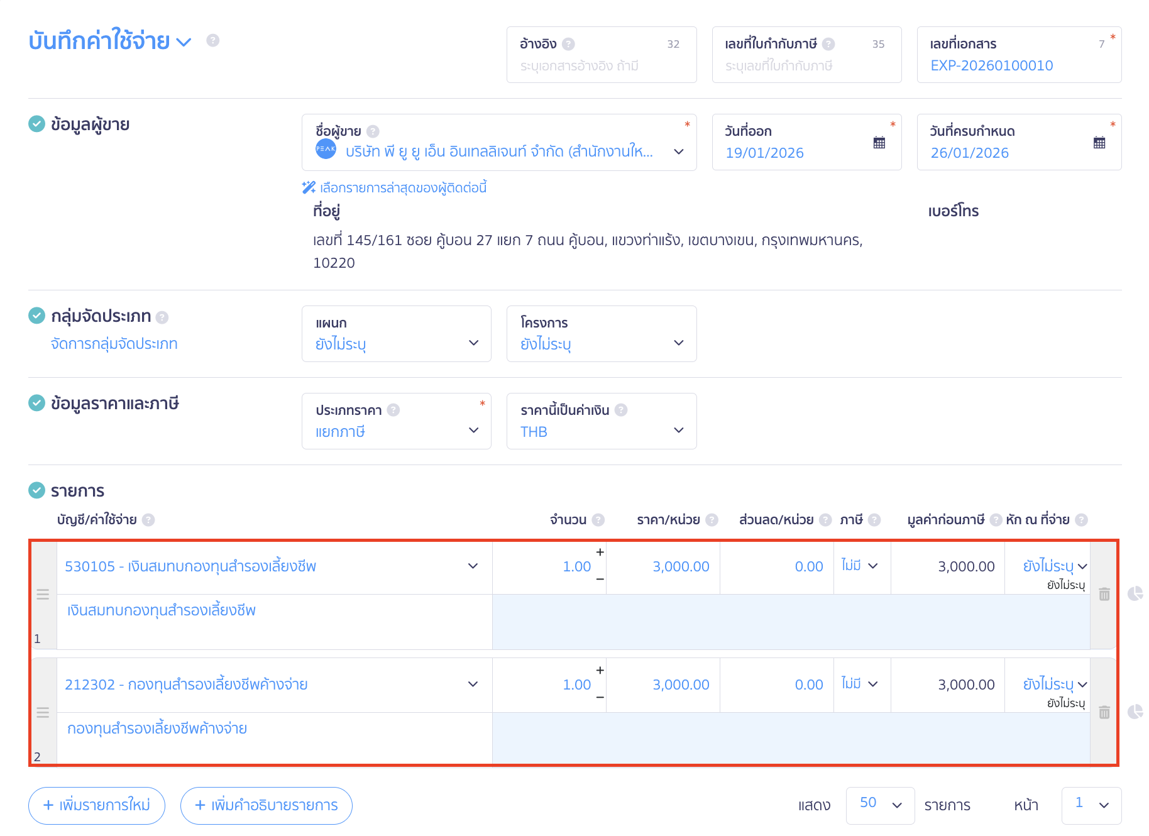Open the โครงการ project dropdown
Screen dimensions: 1149x836
click(678, 343)
